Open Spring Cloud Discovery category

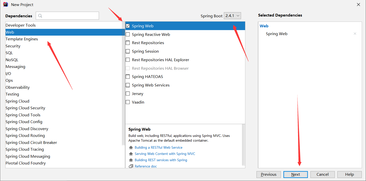(64, 129)
